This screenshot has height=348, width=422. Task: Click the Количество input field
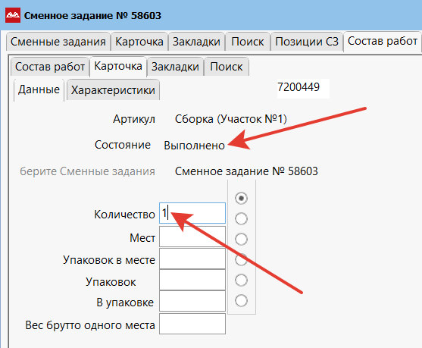(192, 213)
